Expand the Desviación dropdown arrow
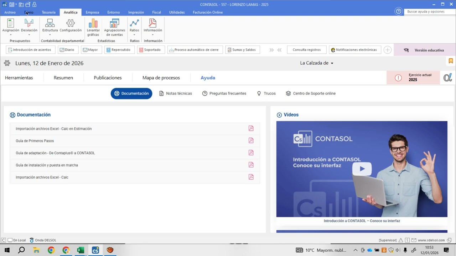 tap(29, 35)
